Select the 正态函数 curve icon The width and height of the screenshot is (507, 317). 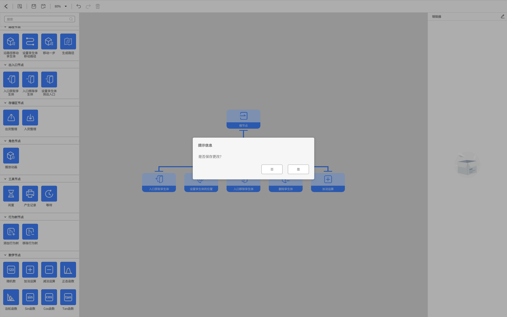tap(68, 270)
